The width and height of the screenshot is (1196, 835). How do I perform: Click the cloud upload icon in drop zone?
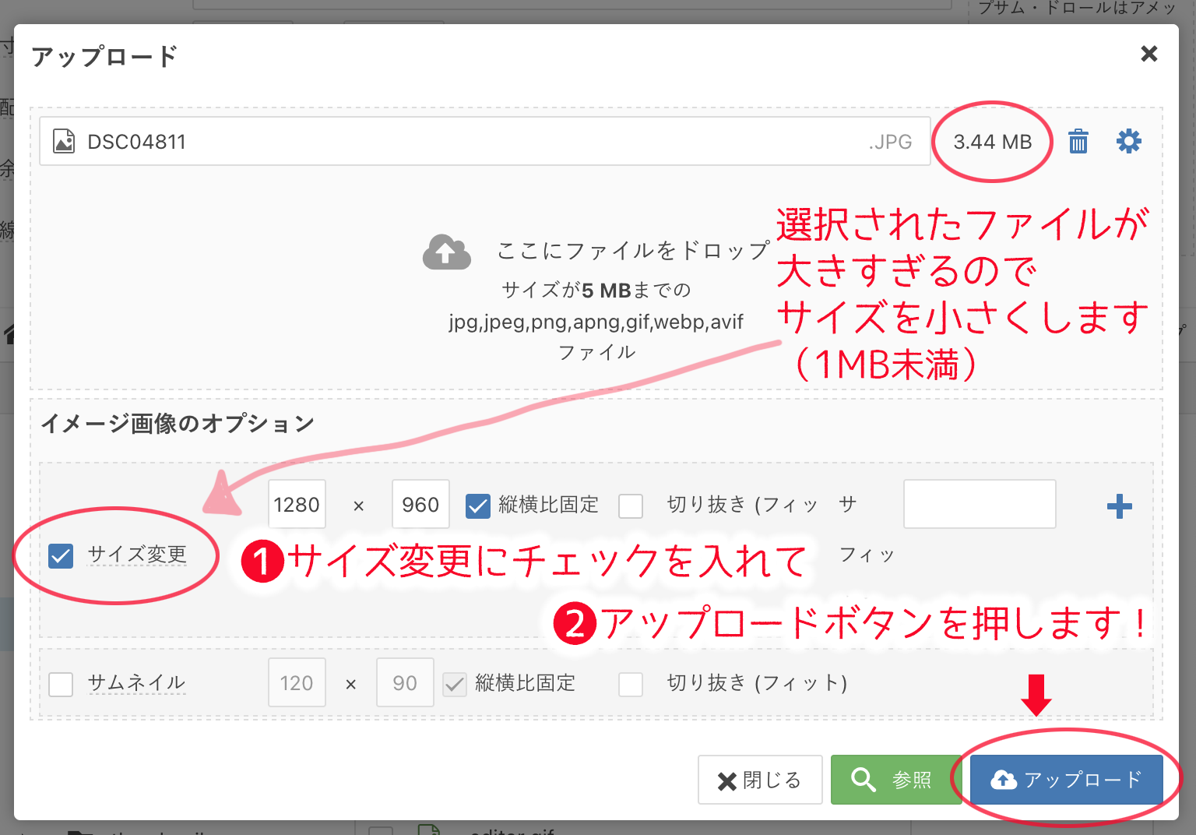click(x=446, y=252)
